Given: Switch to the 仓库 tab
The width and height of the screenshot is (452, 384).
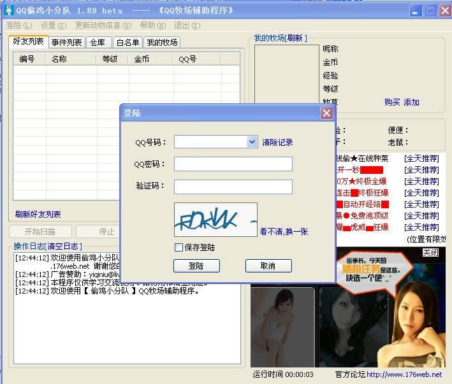Looking at the screenshot, I should tap(98, 43).
